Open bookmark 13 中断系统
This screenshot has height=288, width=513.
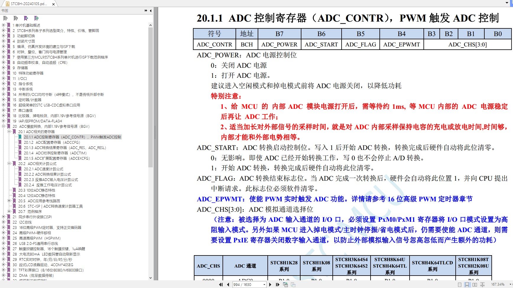click(23, 89)
